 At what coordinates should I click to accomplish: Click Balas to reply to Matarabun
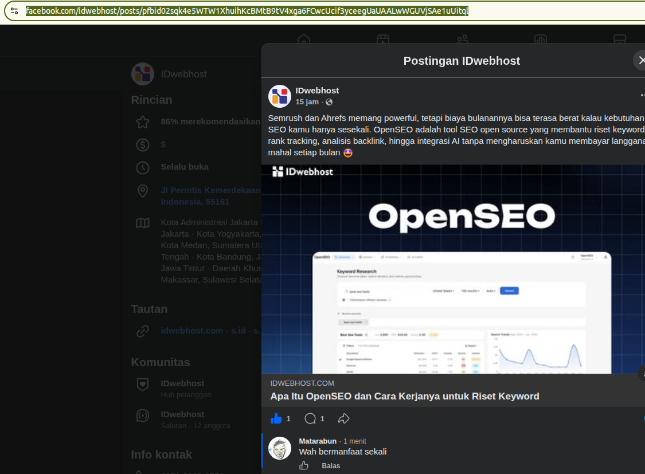[331, 466]
